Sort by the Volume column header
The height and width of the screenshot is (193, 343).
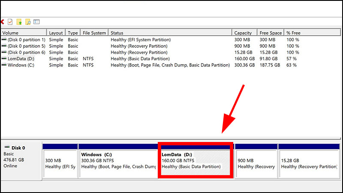click(24, 33)
